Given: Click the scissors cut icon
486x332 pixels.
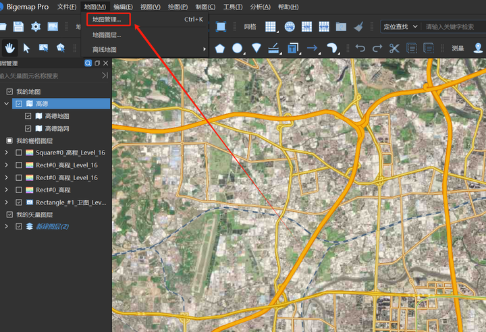Looking at the screenshot, I should (x=394, y=49).
